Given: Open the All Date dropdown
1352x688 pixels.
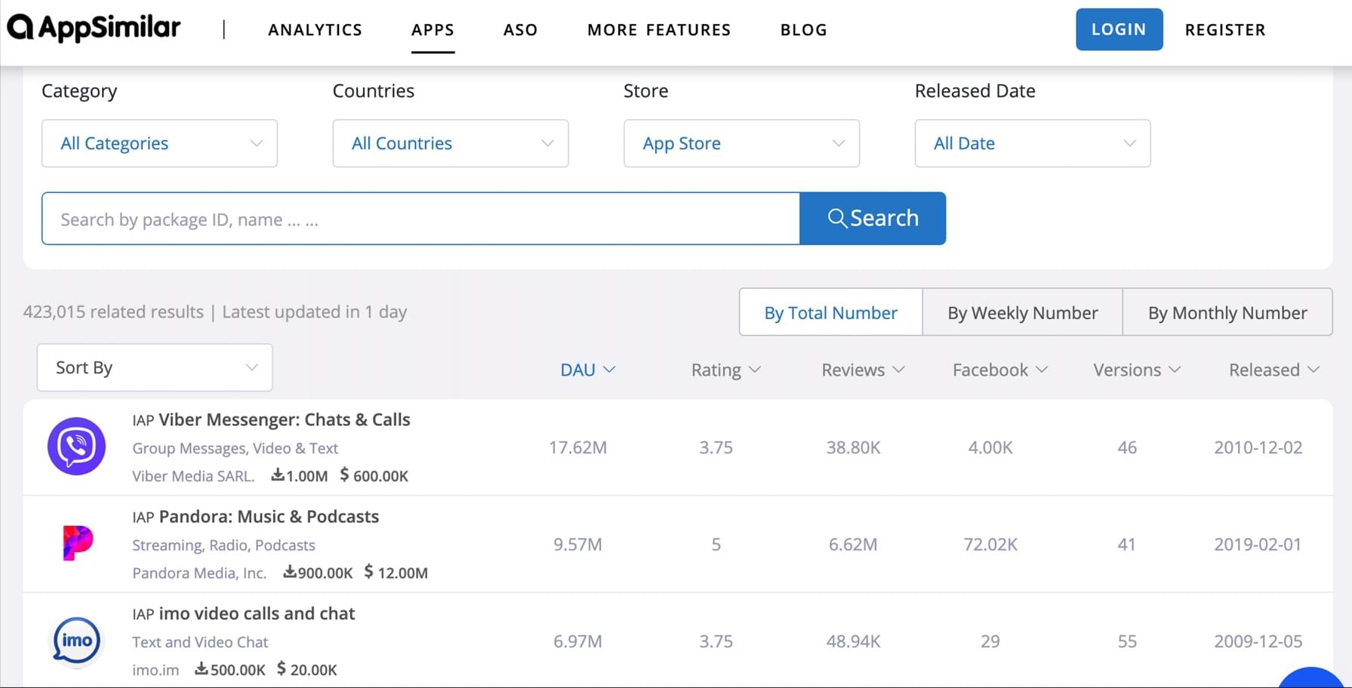Looking at the screenshot, I should pyautogui.click(x=1033, y=143).
